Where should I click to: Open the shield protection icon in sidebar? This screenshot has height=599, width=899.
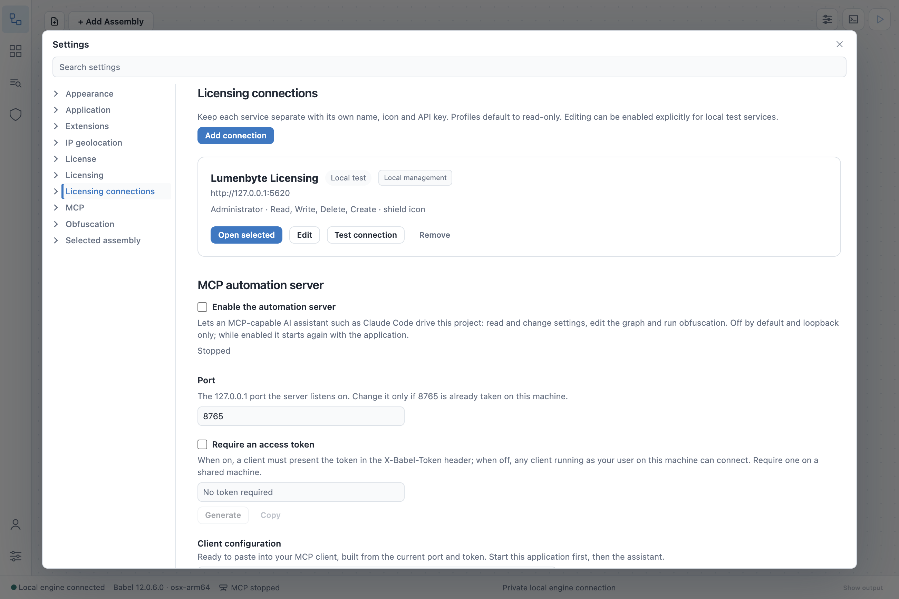pyautogui.click(x=15, y=114)
